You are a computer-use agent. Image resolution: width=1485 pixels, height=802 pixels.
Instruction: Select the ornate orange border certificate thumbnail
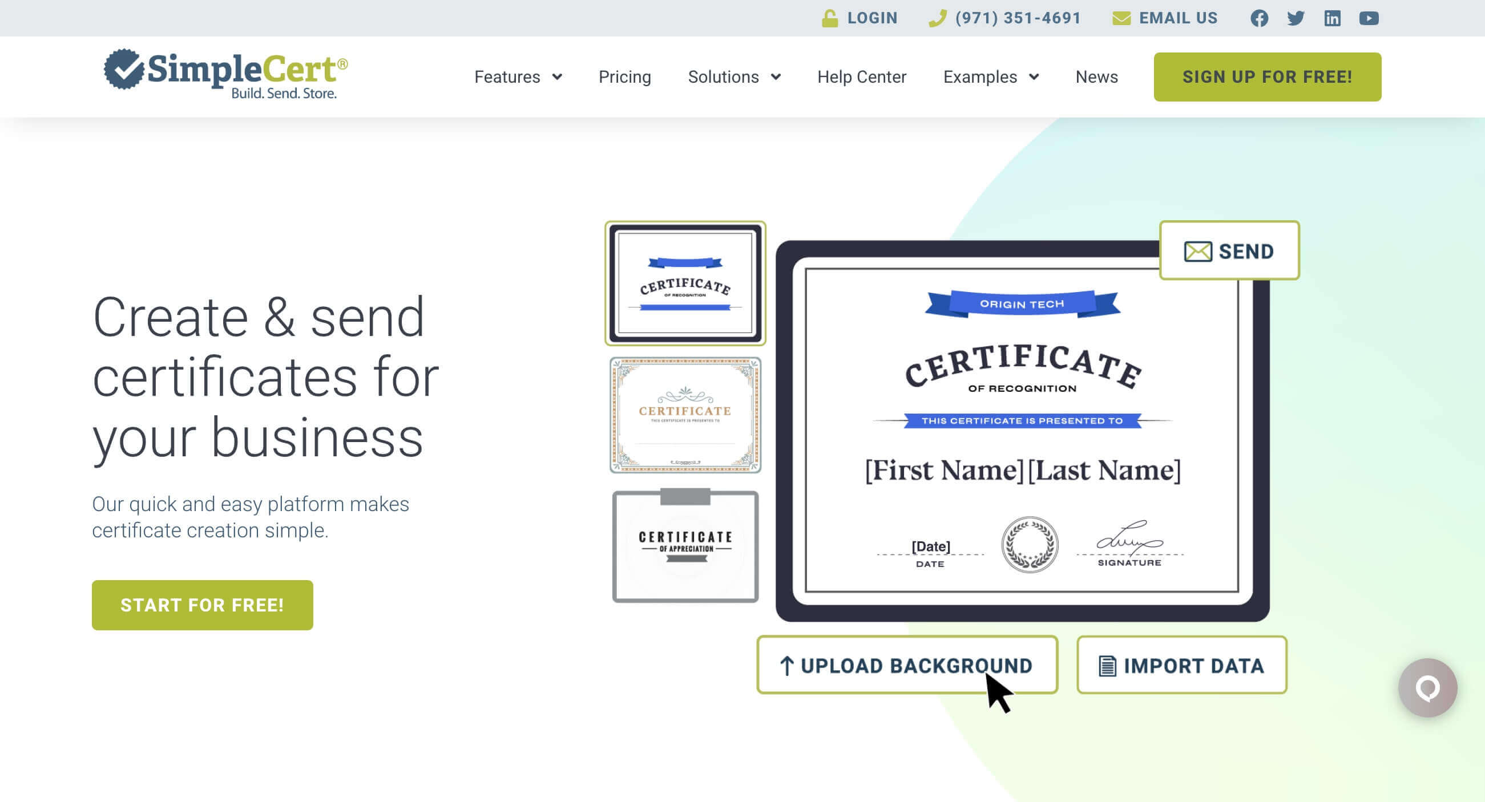685,414
